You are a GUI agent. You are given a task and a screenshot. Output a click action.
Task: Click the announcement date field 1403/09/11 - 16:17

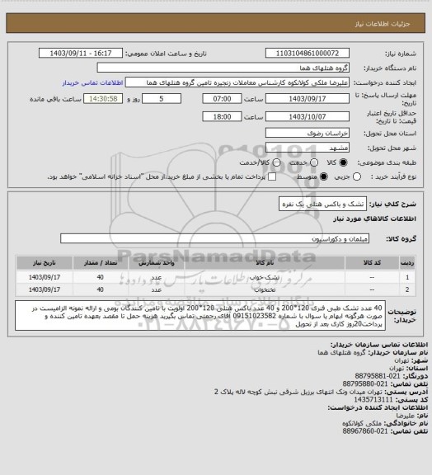pos(81,54)
